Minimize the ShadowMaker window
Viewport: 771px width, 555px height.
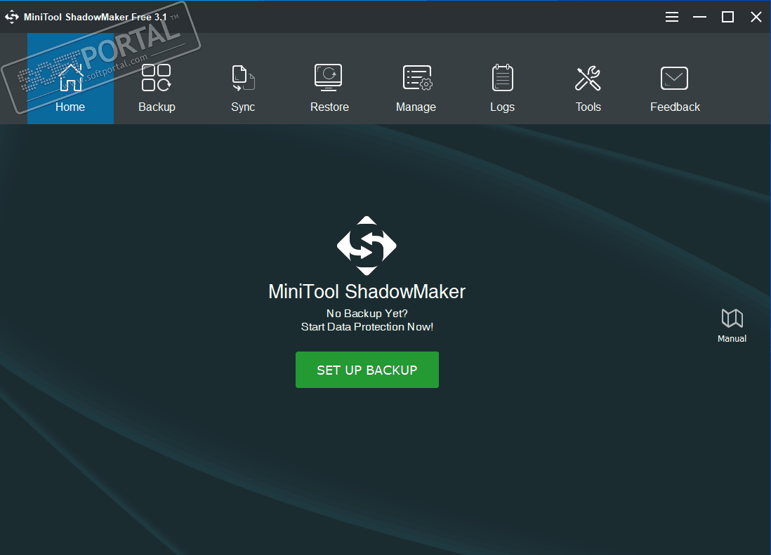tap(699, 17)
